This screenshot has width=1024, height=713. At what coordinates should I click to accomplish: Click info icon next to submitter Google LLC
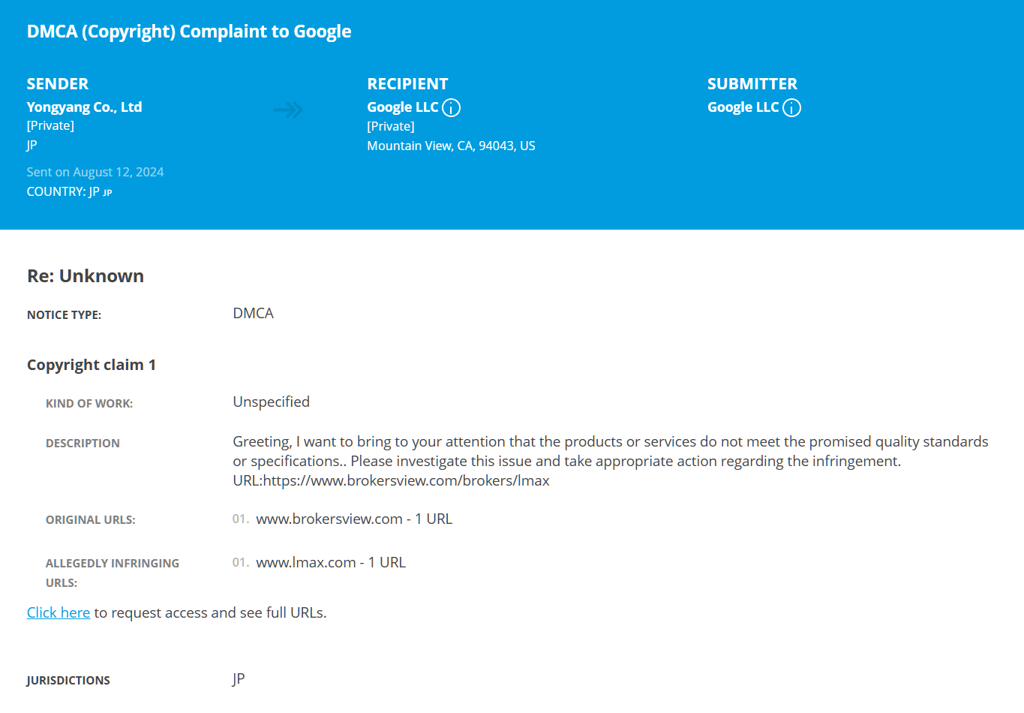click(791, 108)
